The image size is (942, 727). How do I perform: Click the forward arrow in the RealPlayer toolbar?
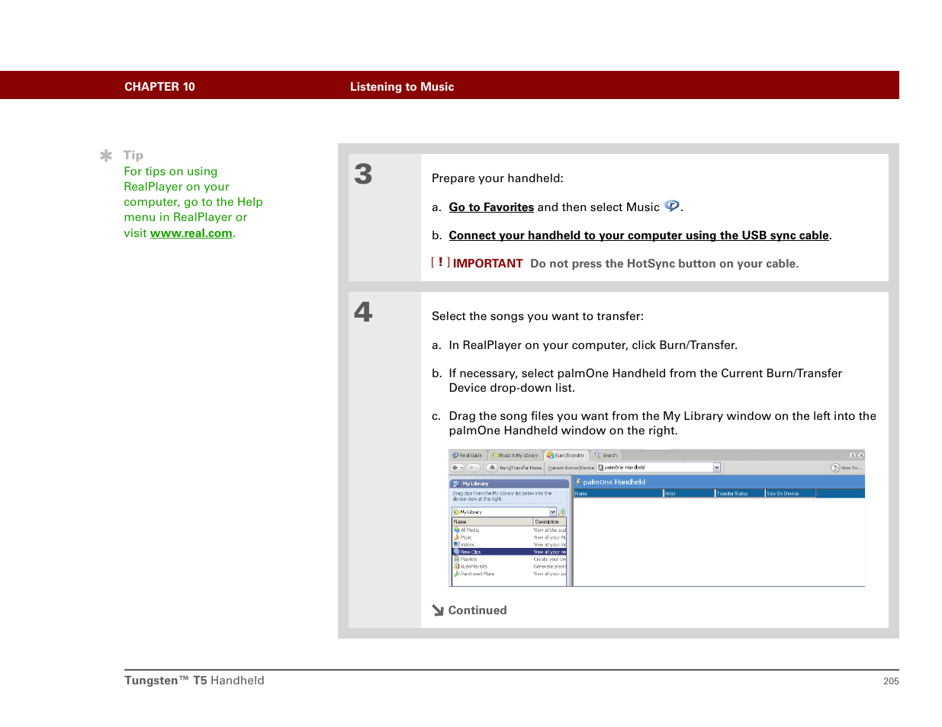coord(471,468)
